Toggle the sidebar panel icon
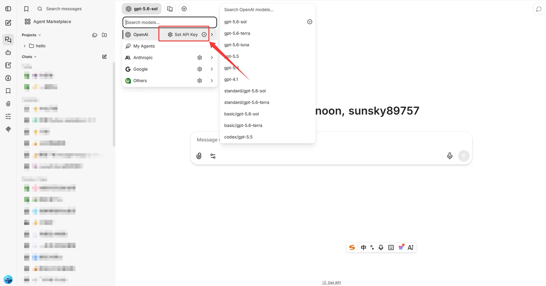546x286 pixels. pyautogui.click(x=8, y=9)
